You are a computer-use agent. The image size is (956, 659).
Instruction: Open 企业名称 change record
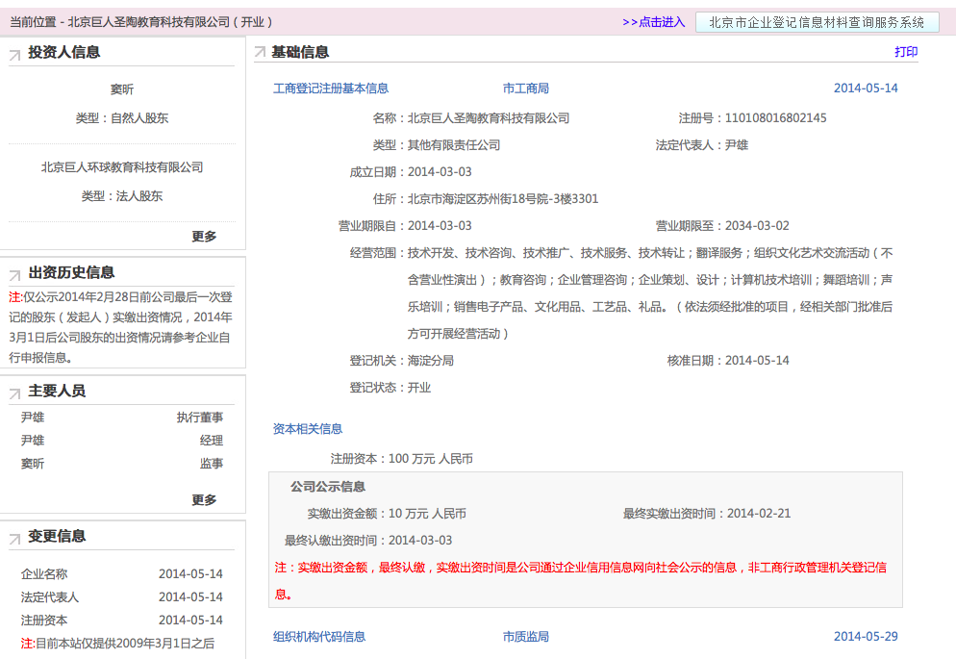point(44,574)
